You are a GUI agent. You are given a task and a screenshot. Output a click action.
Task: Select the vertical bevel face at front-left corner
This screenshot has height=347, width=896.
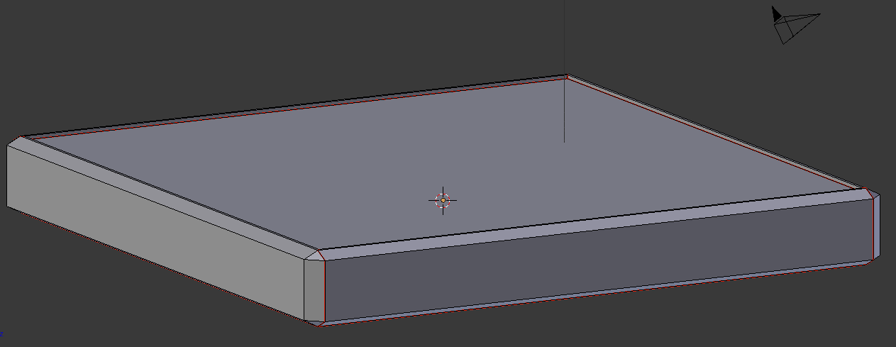pyautogui.click(x=314, y=290)
